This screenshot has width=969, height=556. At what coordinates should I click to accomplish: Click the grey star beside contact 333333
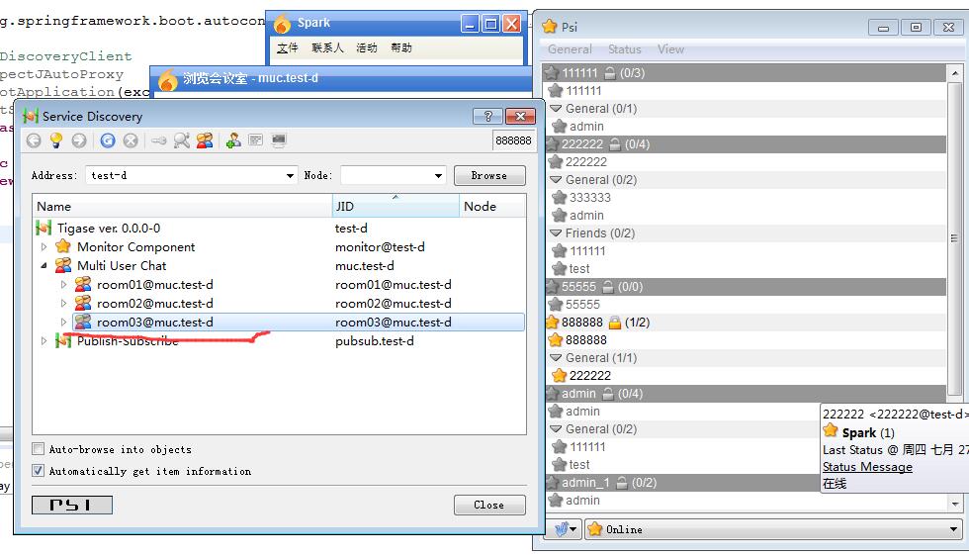[x=560, y=197]
